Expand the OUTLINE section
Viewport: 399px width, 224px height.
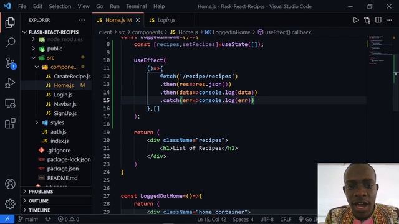click(x=39, y=201)
